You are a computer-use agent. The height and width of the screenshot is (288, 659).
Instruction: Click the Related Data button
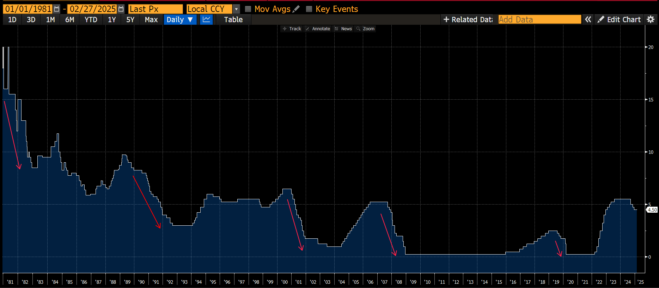tap(468, 20)
